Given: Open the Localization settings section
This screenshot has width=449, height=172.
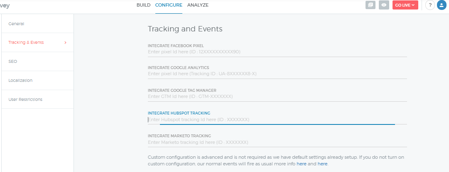Looking at the screenshot, I should [x=37, y=81].
